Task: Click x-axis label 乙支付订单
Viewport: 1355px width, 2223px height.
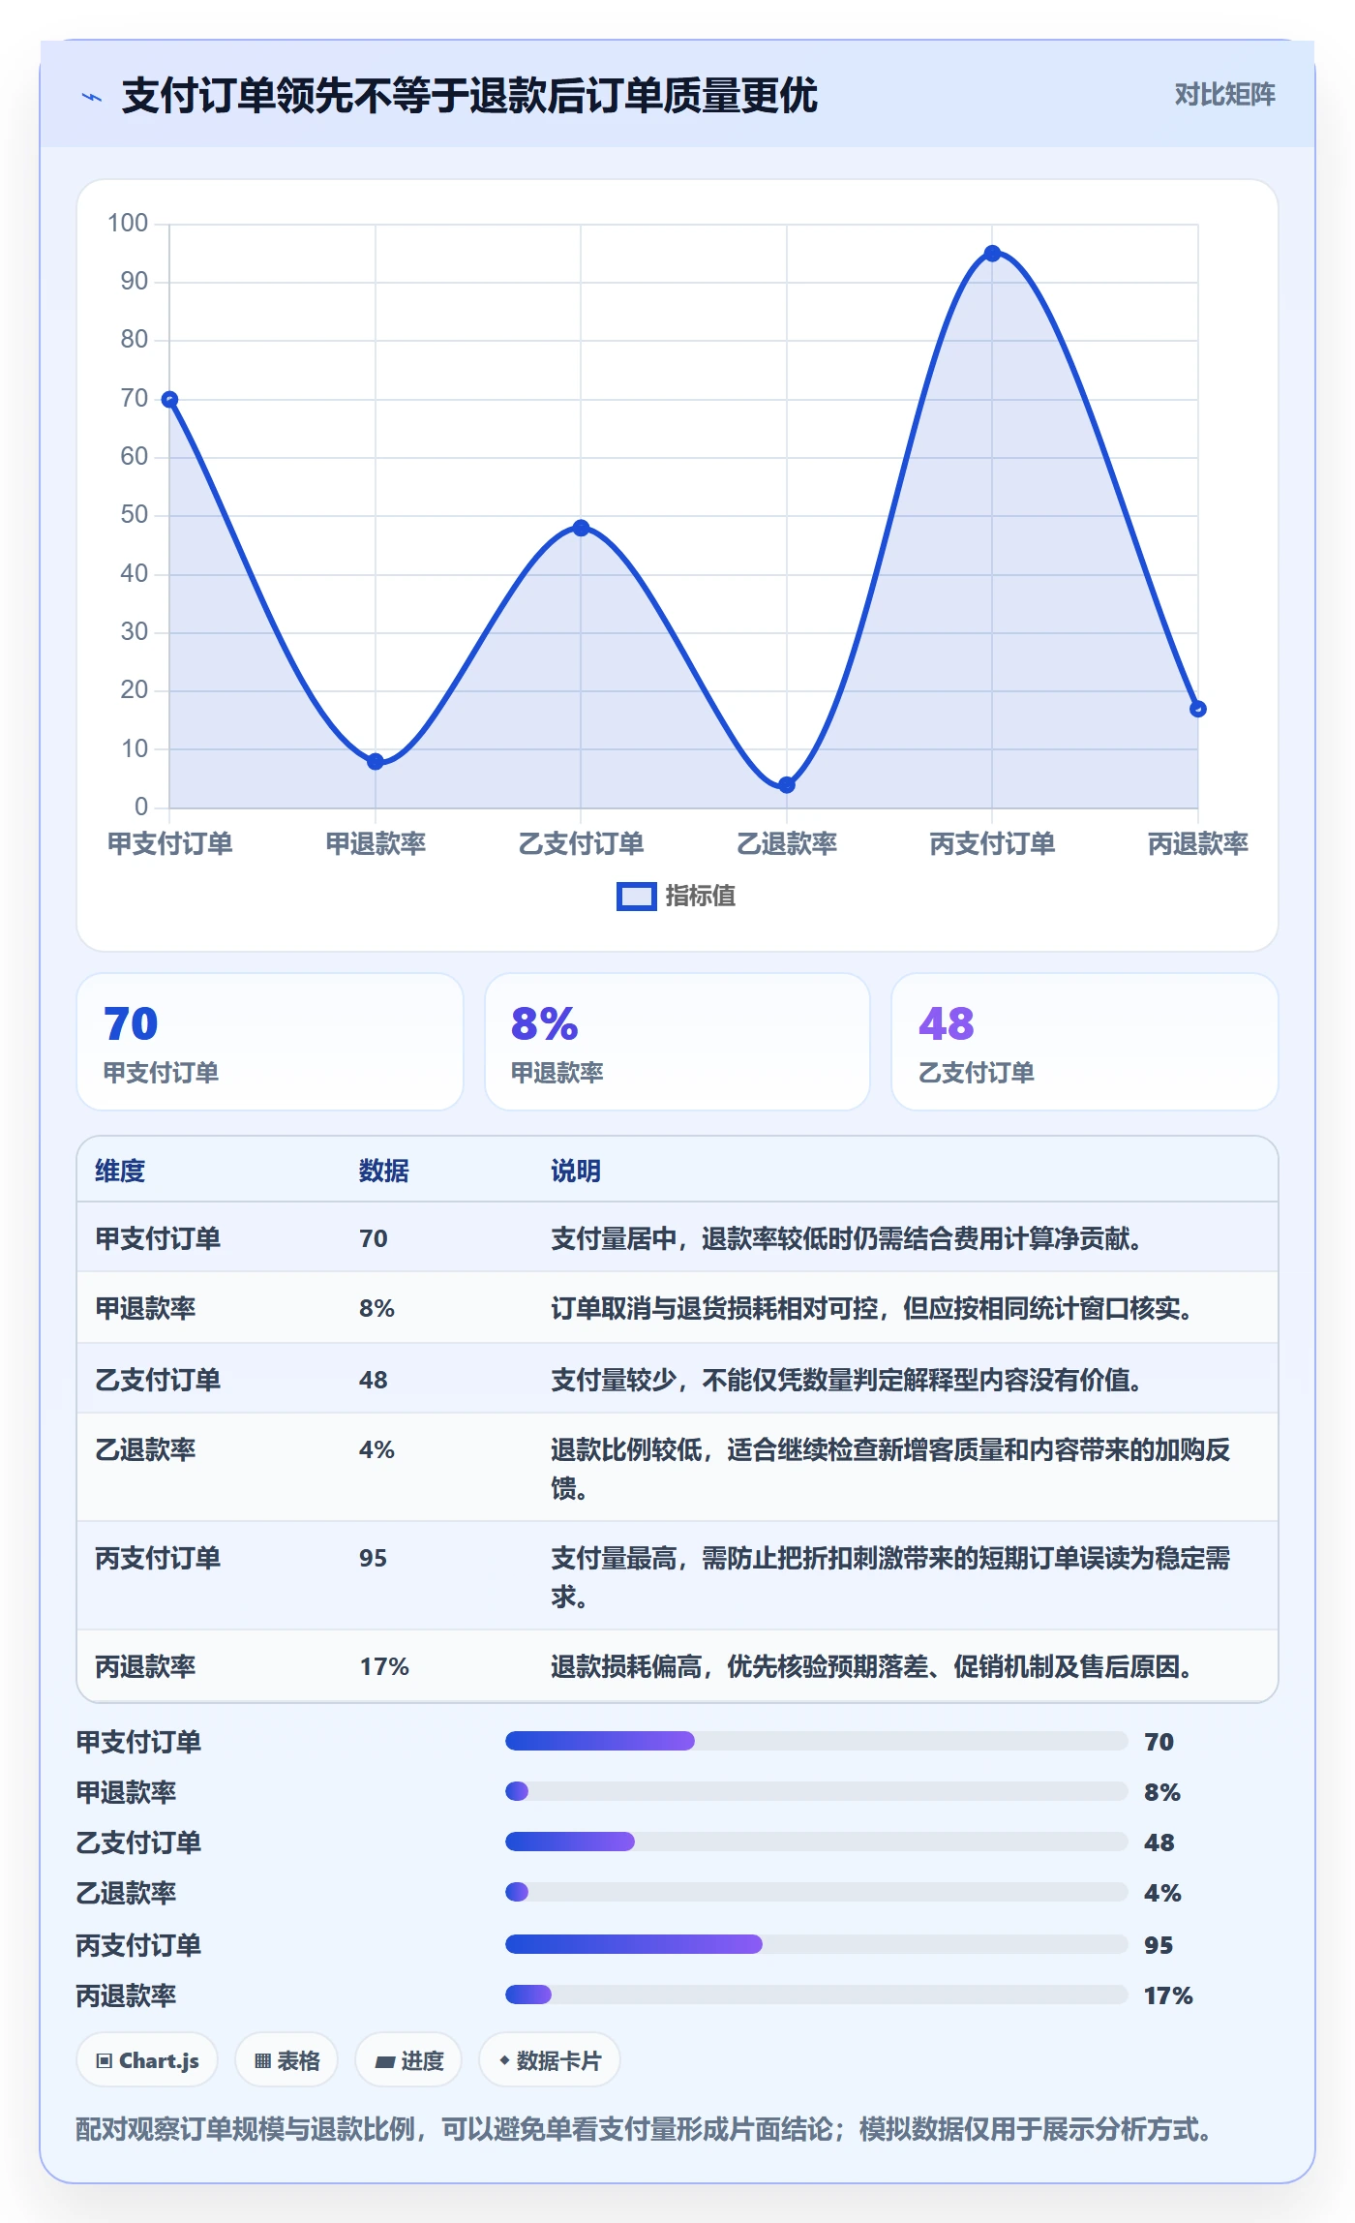Action: tap(581, 843)
